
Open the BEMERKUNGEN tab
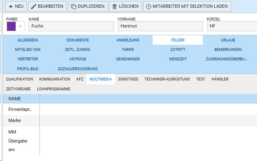(228, 50)
